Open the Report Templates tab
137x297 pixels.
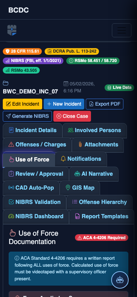(101, 216)
